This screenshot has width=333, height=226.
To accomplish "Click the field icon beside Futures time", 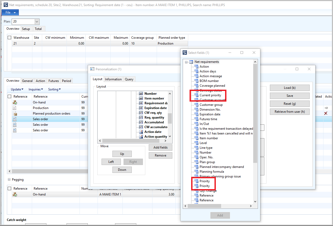I will click(x=196, y=119).
